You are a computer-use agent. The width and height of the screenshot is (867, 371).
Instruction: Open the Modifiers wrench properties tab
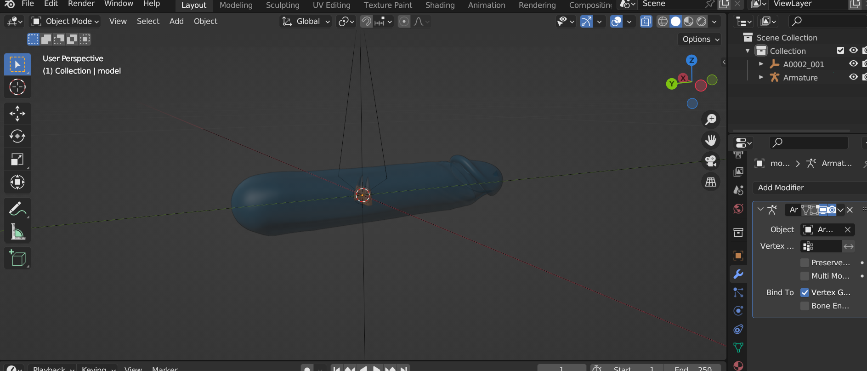[738, 274]
